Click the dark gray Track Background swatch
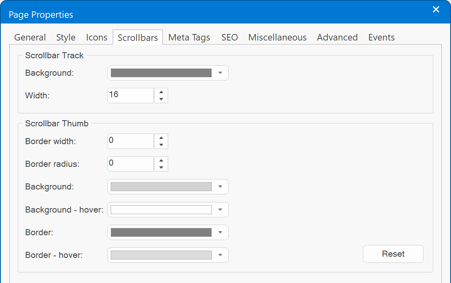Screen dimensions: 451x283 click(x=161, y=73)
